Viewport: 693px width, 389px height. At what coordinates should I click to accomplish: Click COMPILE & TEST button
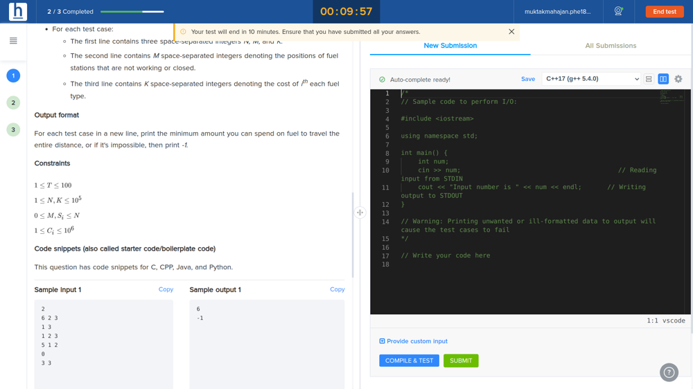click(409, 361)
